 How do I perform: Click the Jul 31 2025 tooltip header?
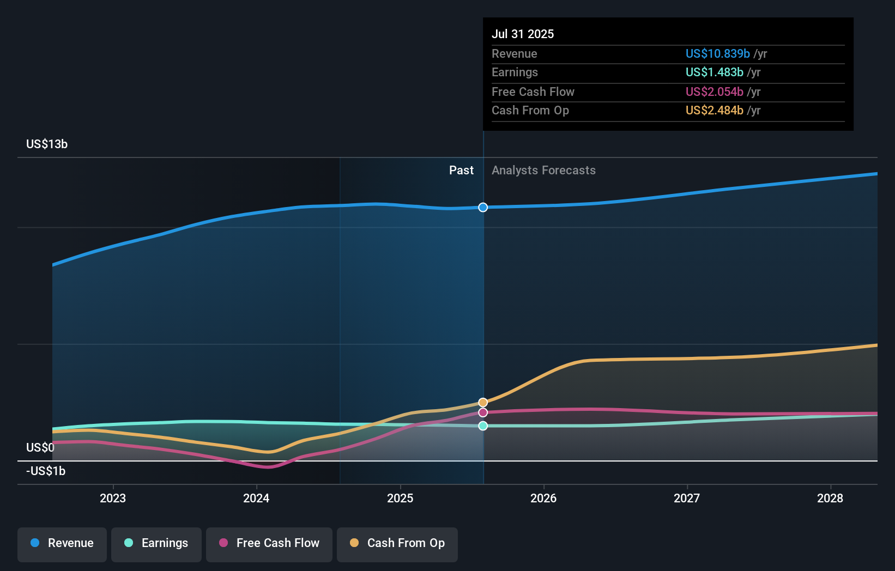click(523, 34)
